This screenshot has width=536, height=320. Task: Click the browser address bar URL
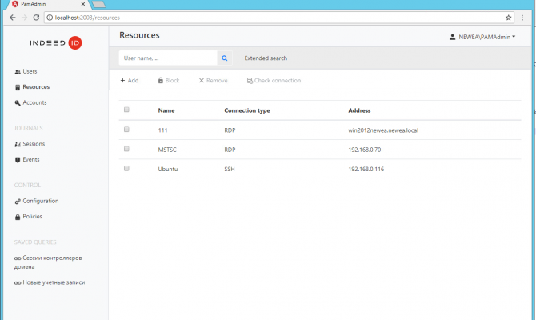(x=87, y=18)
